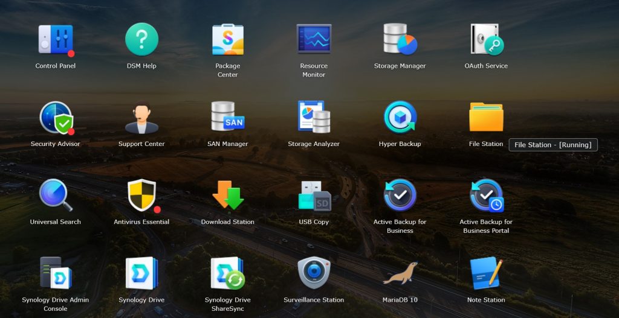Open DSM Help question mark icon
The width and height of the screenshot is (619, 318).
click(x=141, y=39)
